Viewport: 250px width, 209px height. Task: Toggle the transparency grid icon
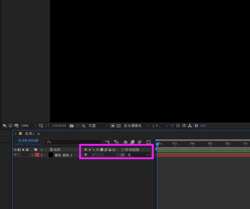point(119,126)
